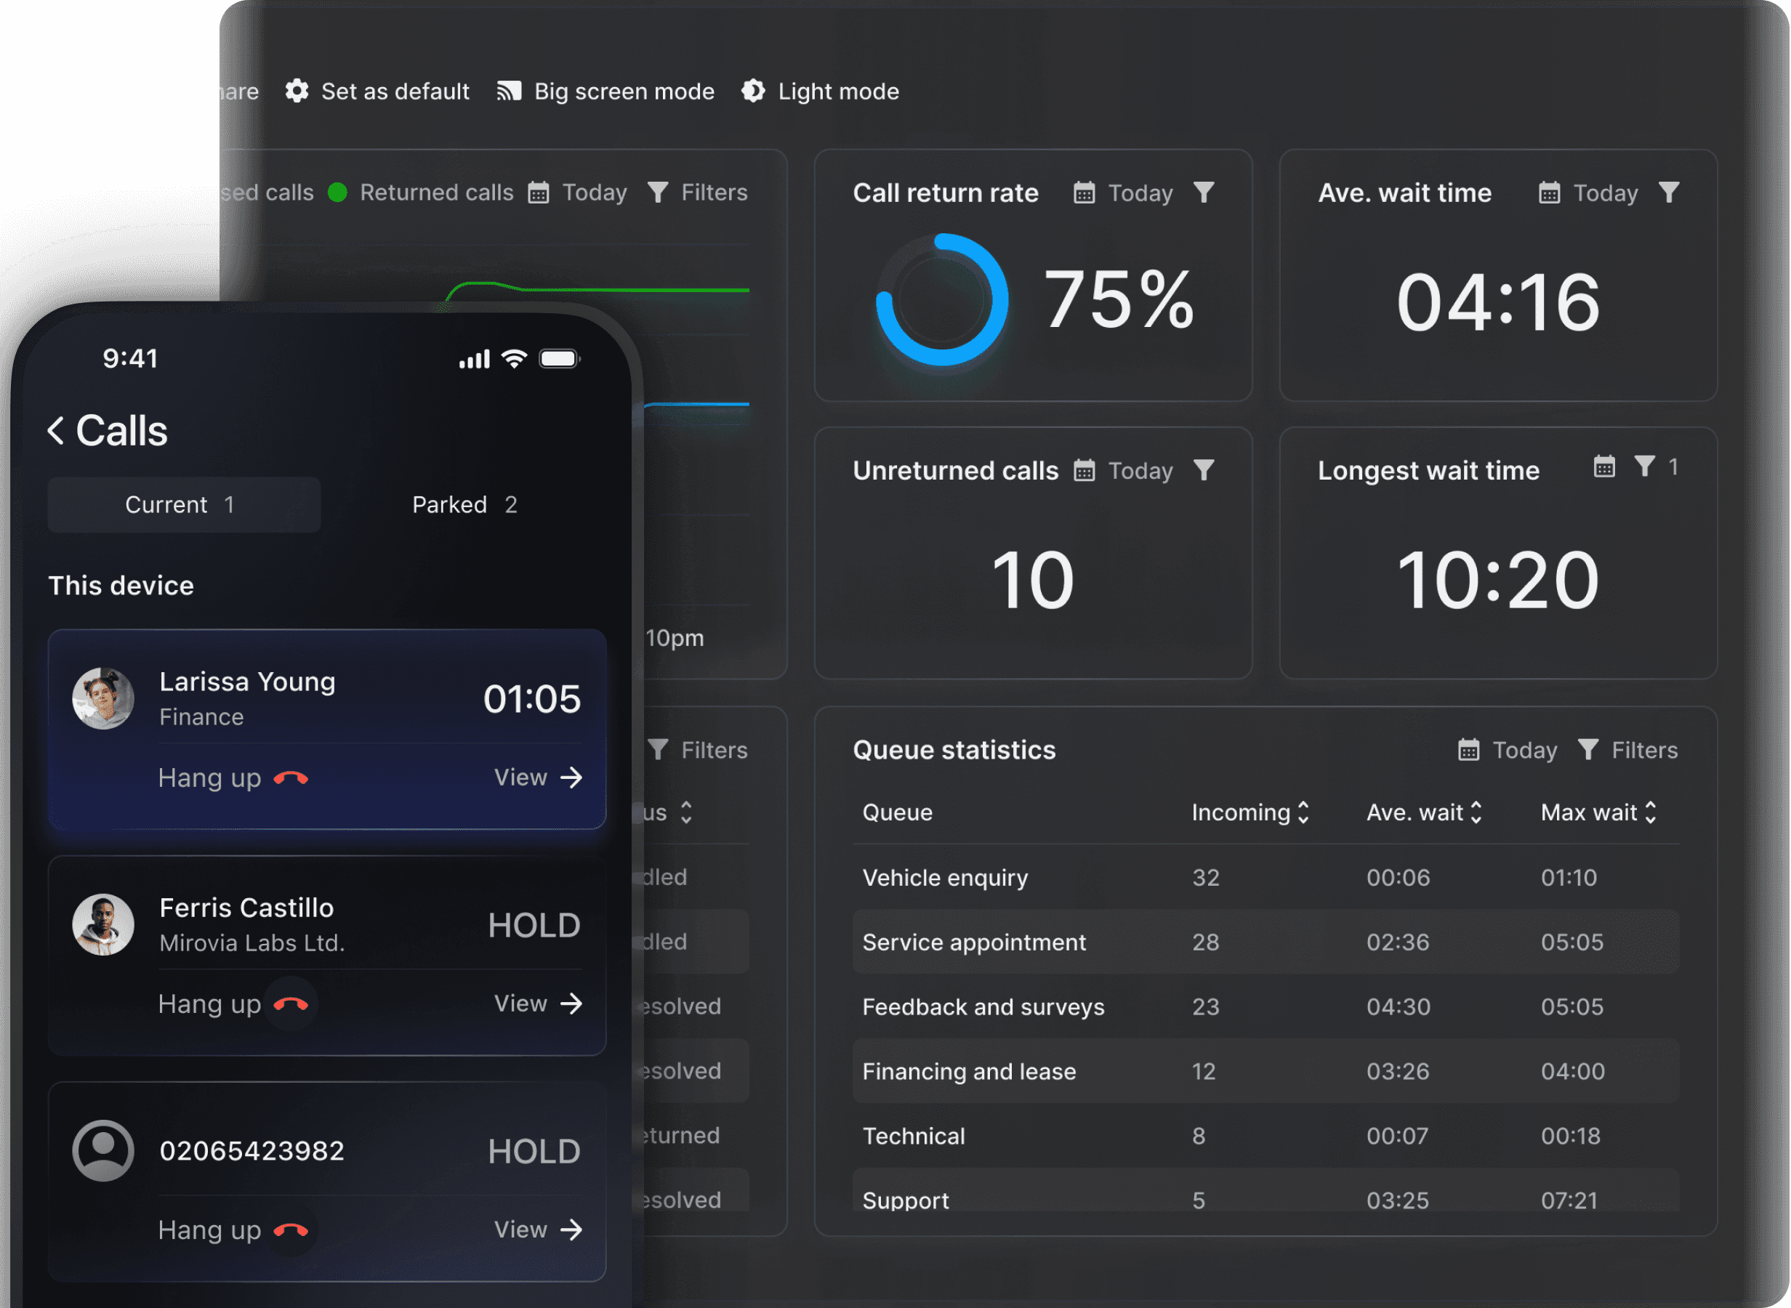Image resolution: width=1791 pixels, height=1308 pixels.
Task: Hang up Ferris Castillo's held call
Action: pyautogui.click(x=290, y=1004)
